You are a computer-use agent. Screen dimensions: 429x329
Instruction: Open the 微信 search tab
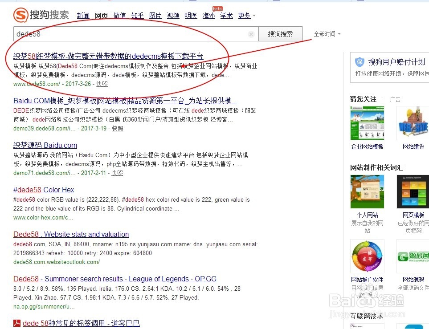(119, 16)
